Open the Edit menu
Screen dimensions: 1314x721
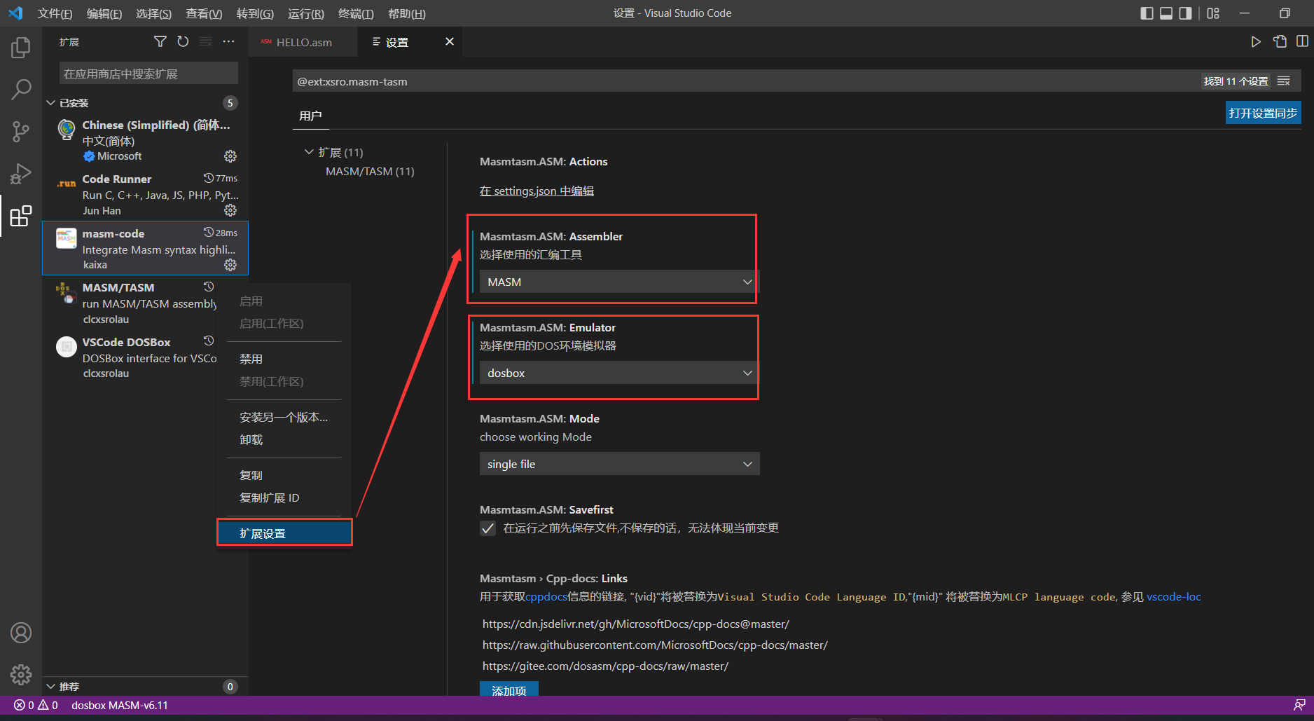(104, 13)
